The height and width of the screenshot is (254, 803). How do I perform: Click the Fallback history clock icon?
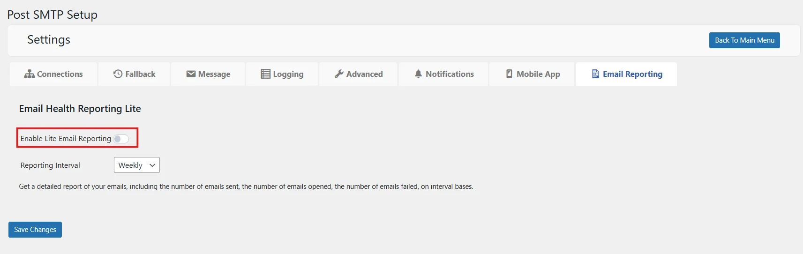118,74
